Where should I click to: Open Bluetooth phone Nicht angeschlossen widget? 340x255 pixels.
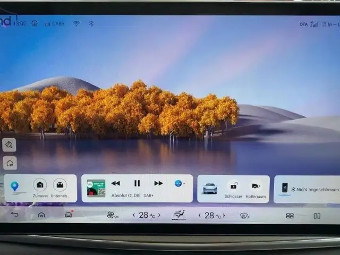(308, 189)
